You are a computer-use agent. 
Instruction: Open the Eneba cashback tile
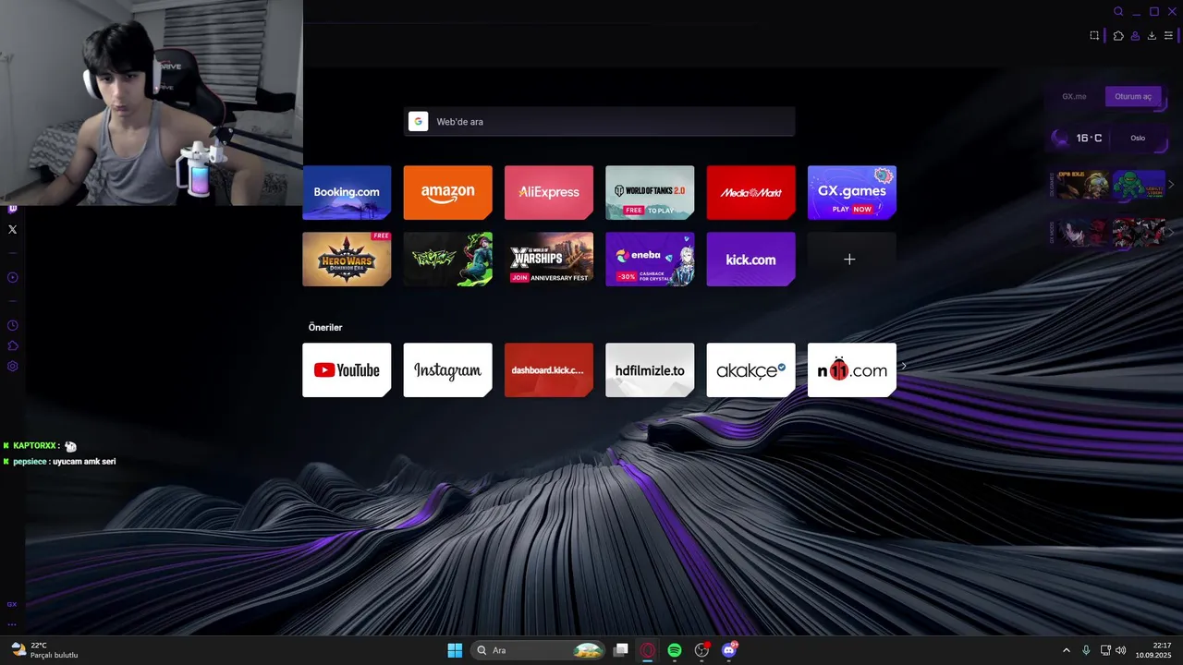(x=650, y=259)
